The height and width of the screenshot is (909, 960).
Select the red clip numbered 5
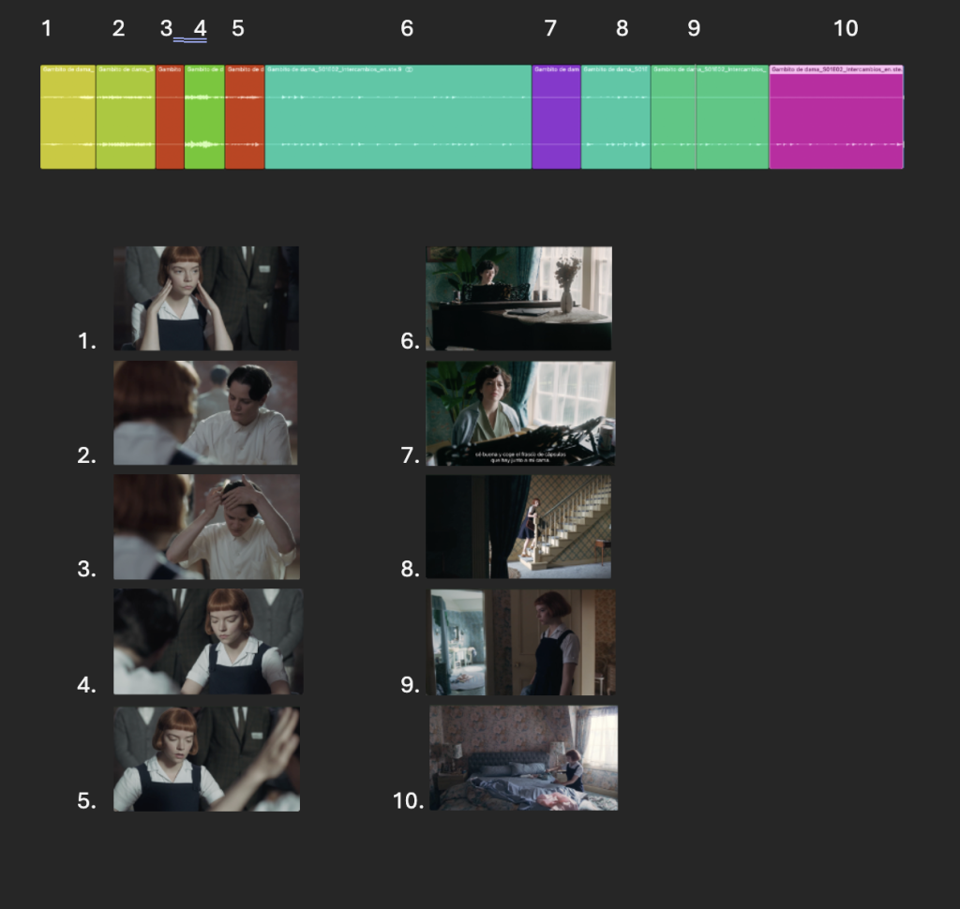pos(245,116)
